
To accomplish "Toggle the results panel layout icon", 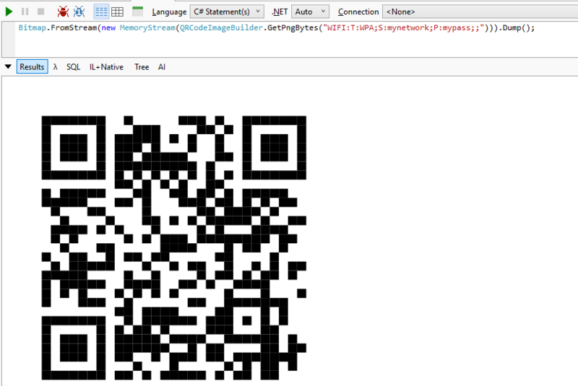I will click(137, 12).
